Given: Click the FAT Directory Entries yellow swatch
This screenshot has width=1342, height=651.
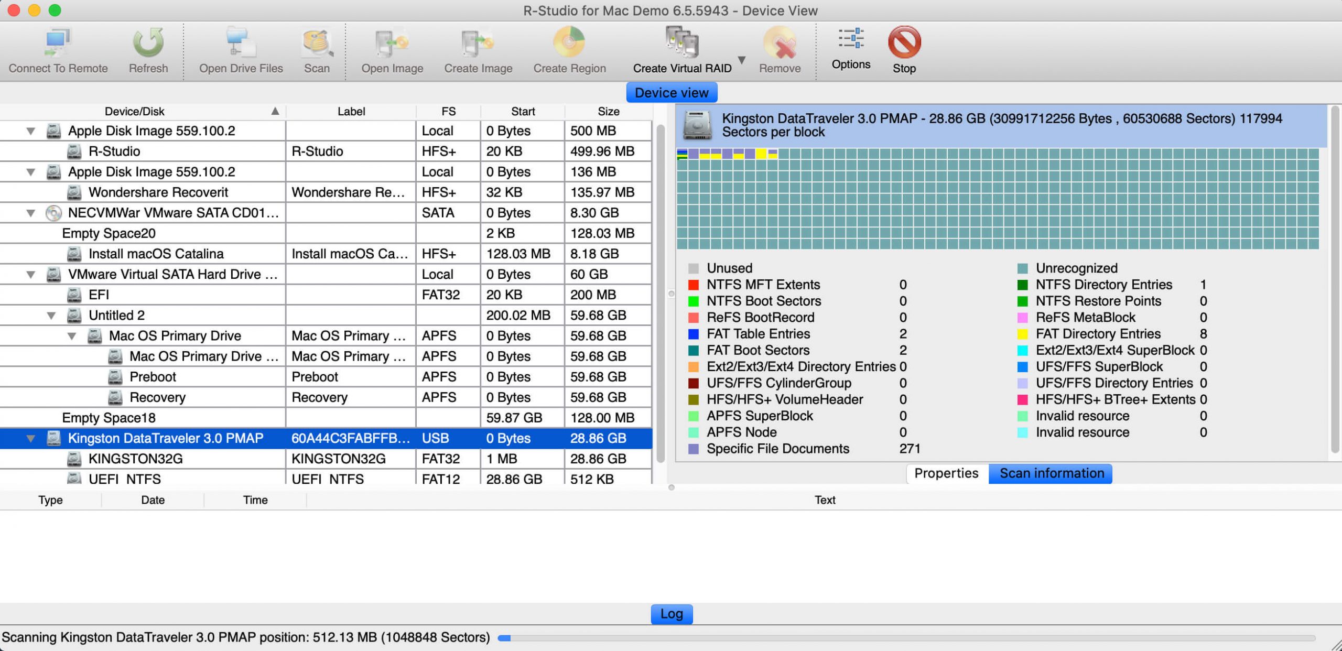Looking at the screenshot, I should click(1022, 334).
